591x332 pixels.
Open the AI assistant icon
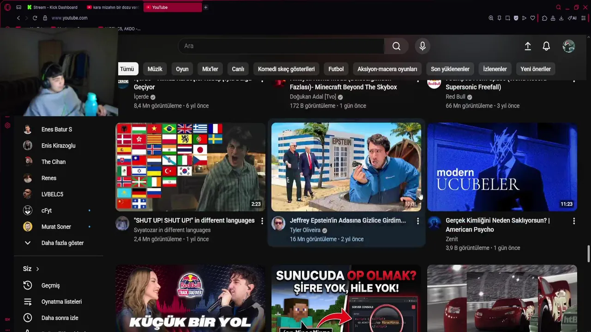click(573, 18)
